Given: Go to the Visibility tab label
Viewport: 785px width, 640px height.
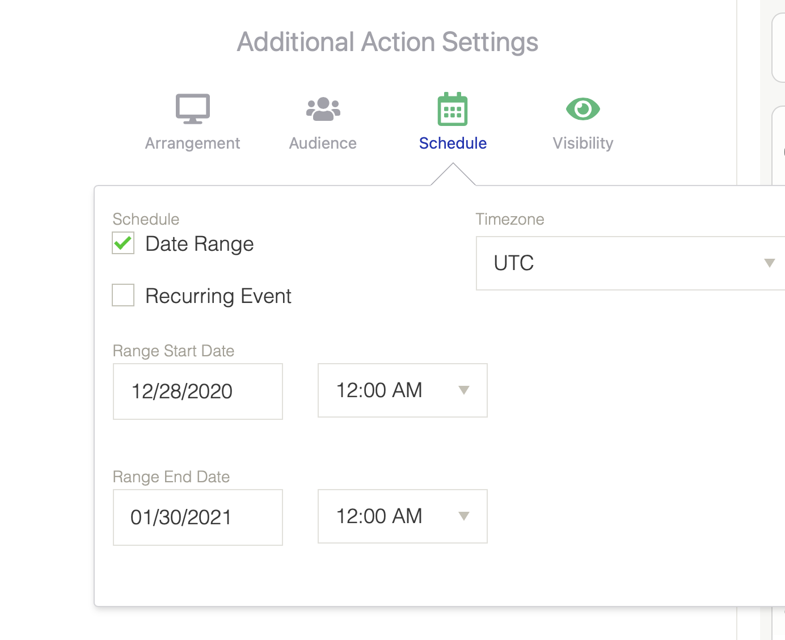Looking at the screenshot, I should coord(583,143).
